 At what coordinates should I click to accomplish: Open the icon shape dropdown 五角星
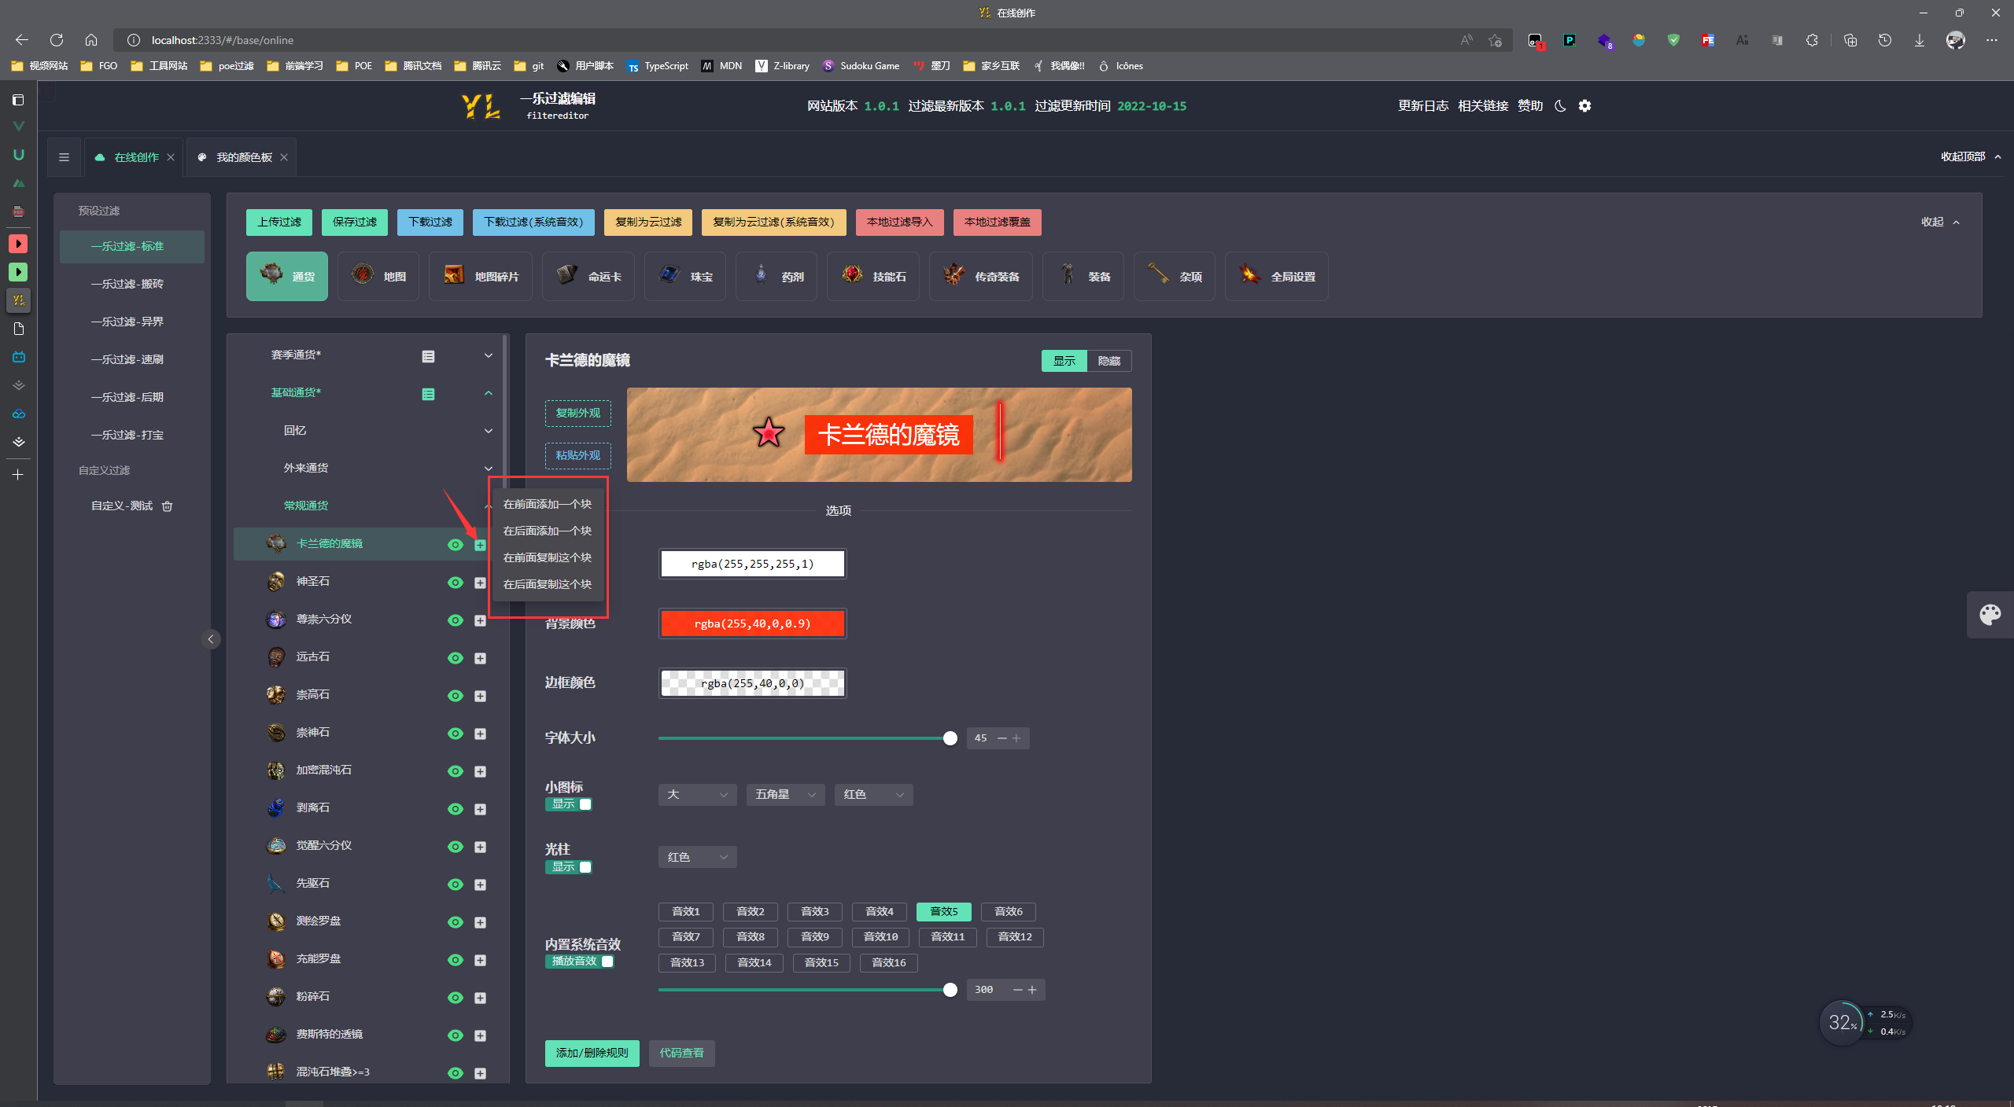click(x=785, y=795)
